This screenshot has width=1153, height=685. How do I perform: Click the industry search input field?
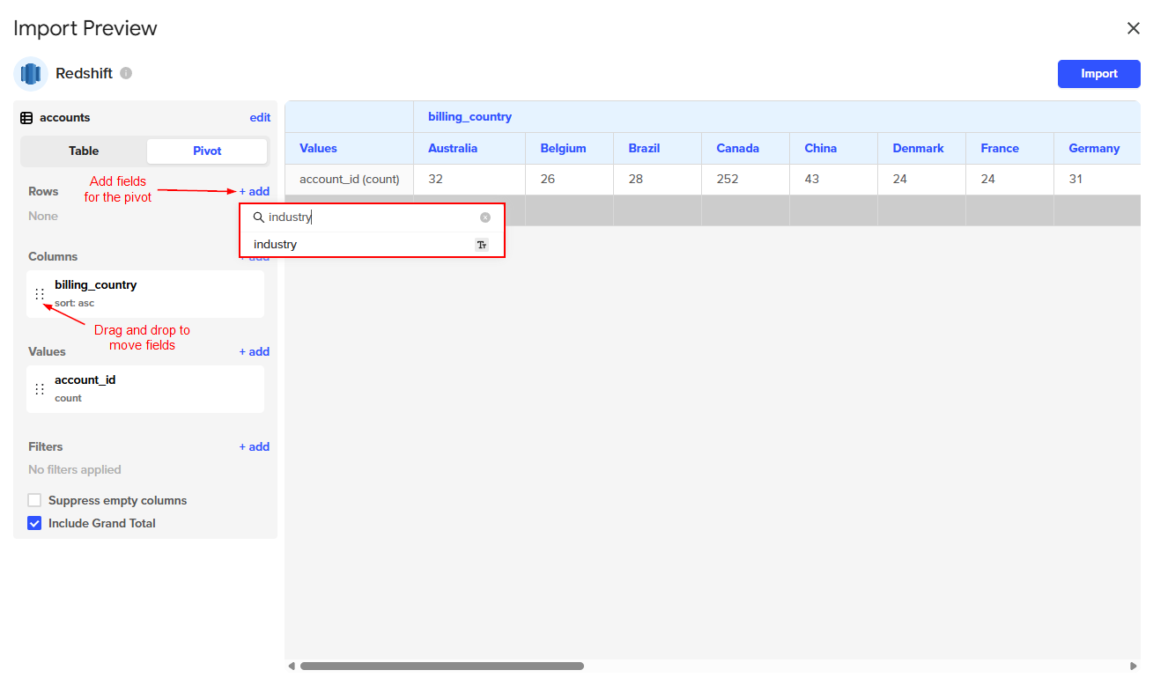pos(372,217)
